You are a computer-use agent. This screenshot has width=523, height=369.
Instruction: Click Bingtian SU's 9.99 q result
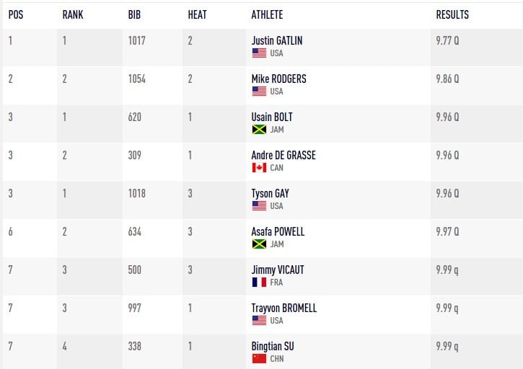[447, 347]
